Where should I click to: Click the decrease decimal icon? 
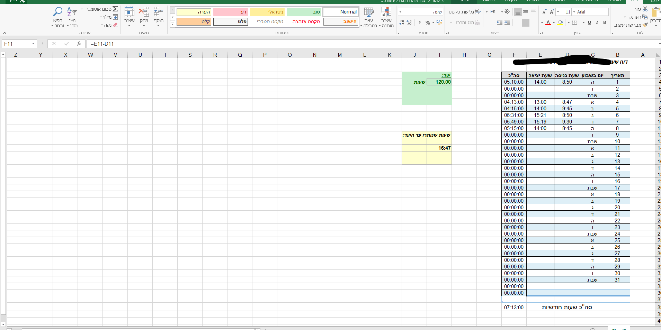click(x=402, y=22)
